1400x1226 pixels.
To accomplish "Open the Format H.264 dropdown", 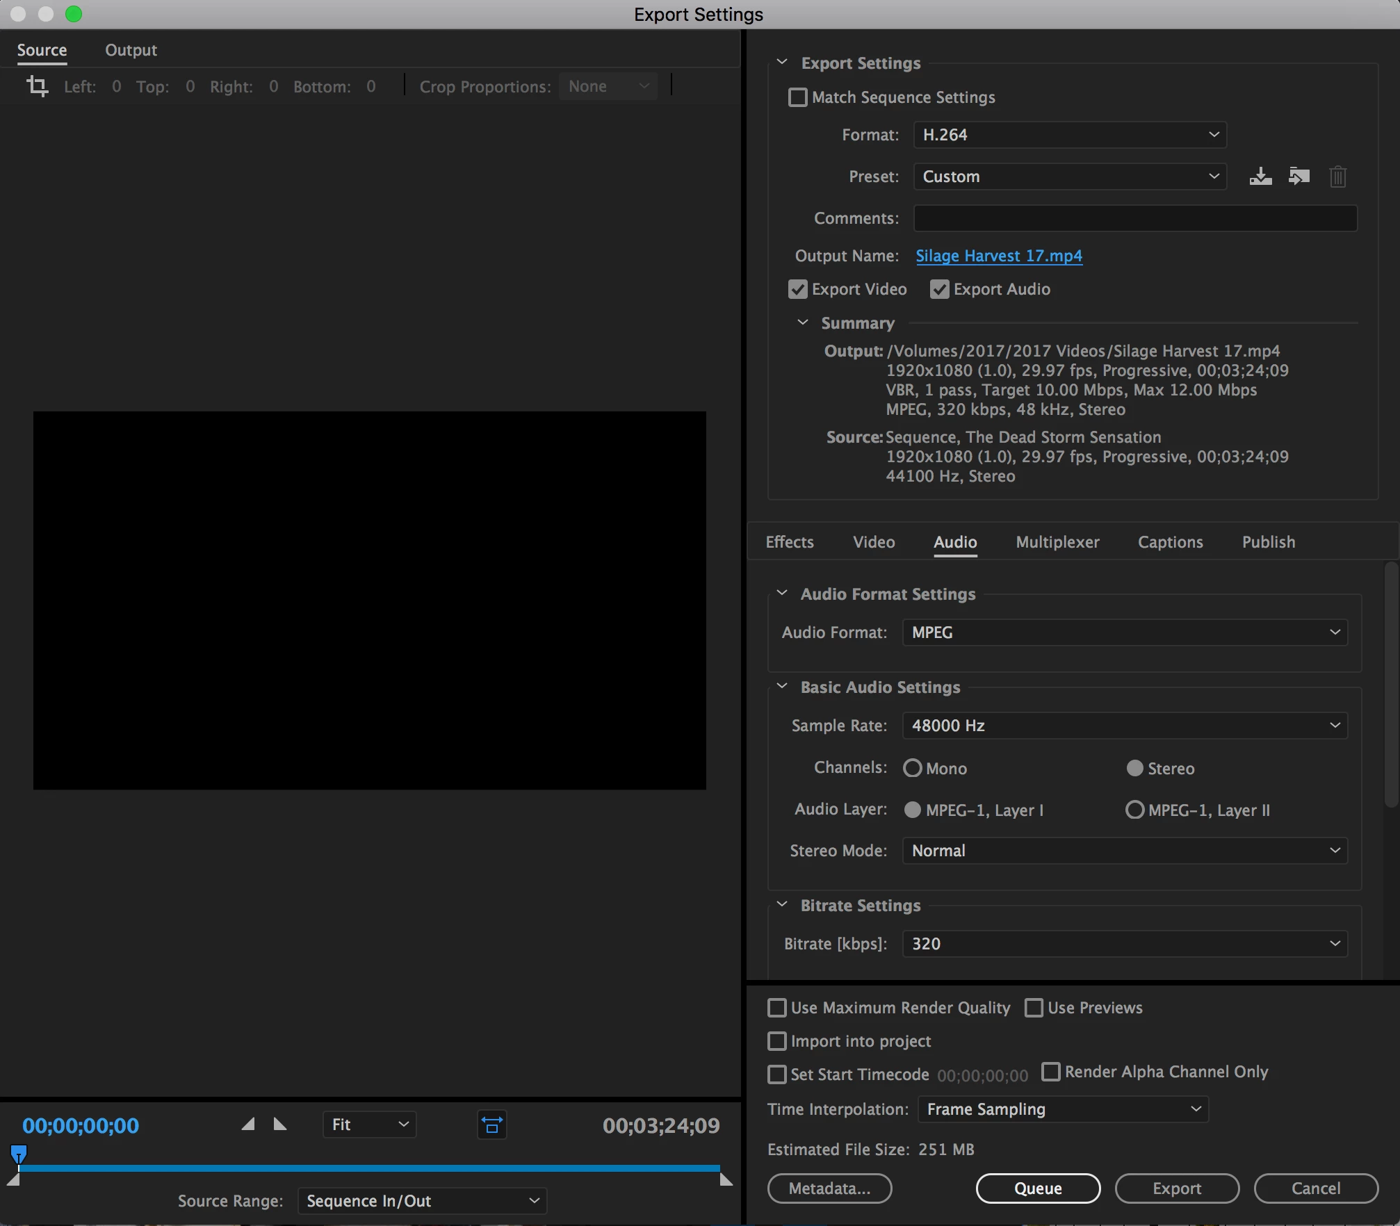I will pos(1069,135).
